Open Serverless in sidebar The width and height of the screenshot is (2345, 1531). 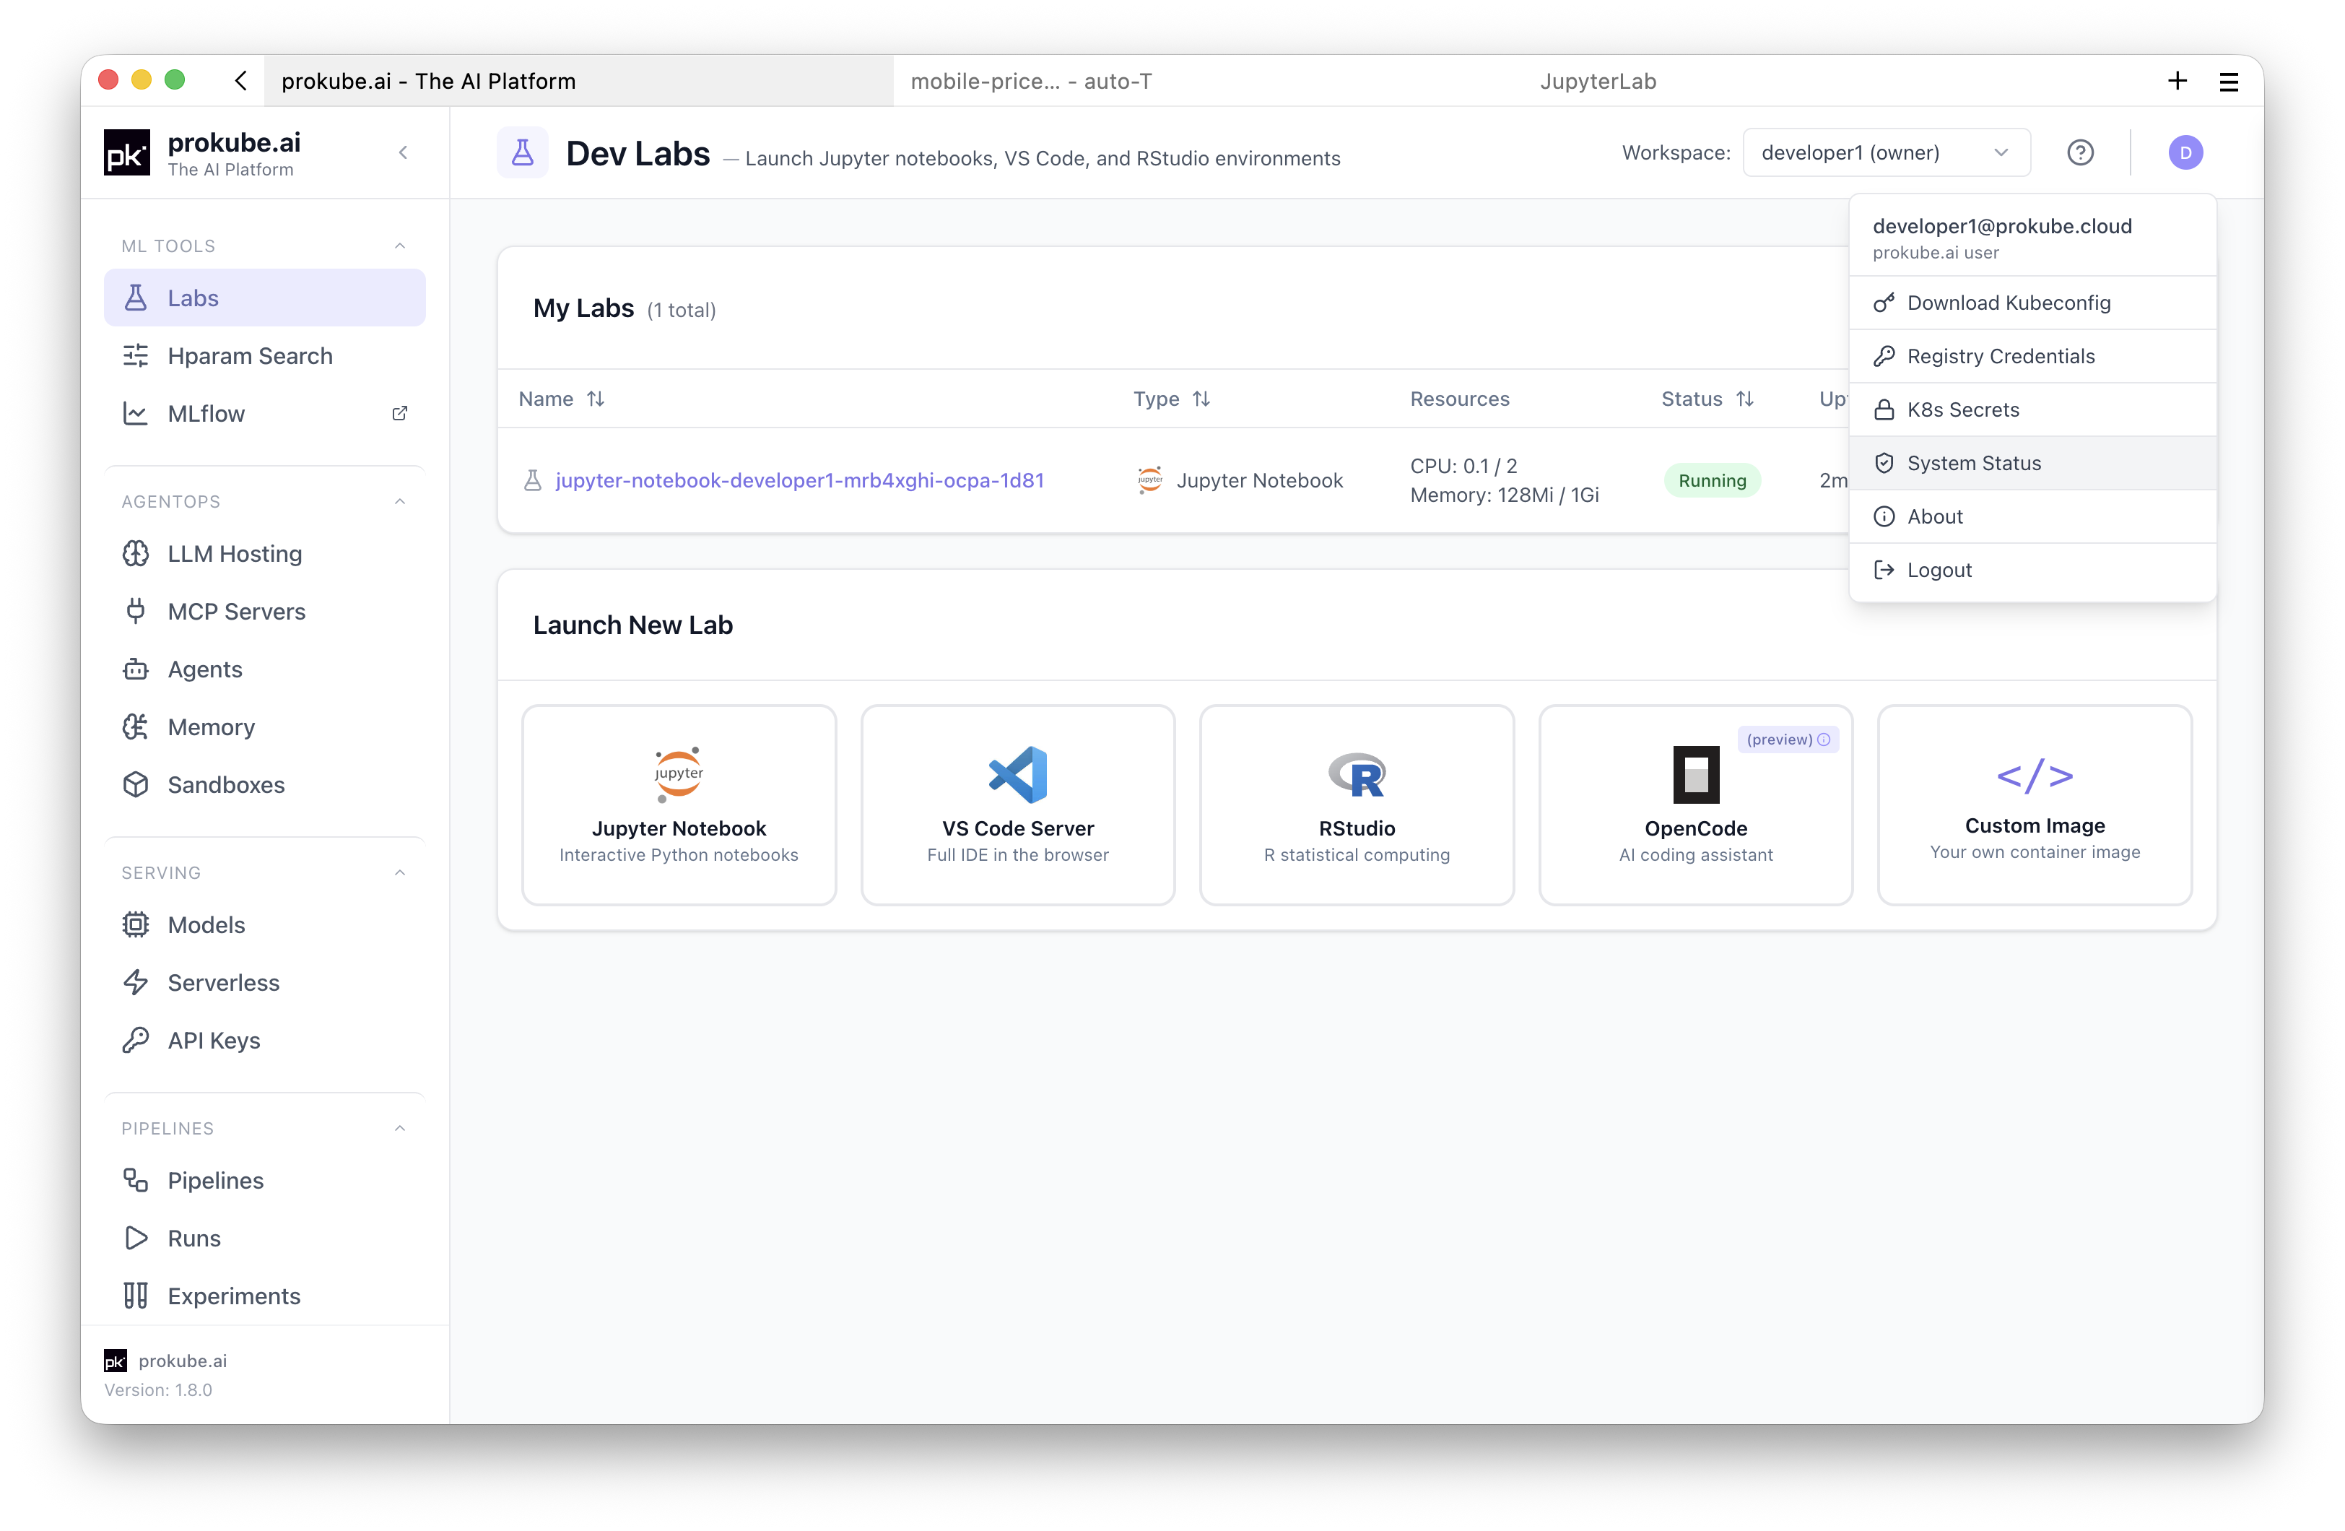click(x=265, y=983)
